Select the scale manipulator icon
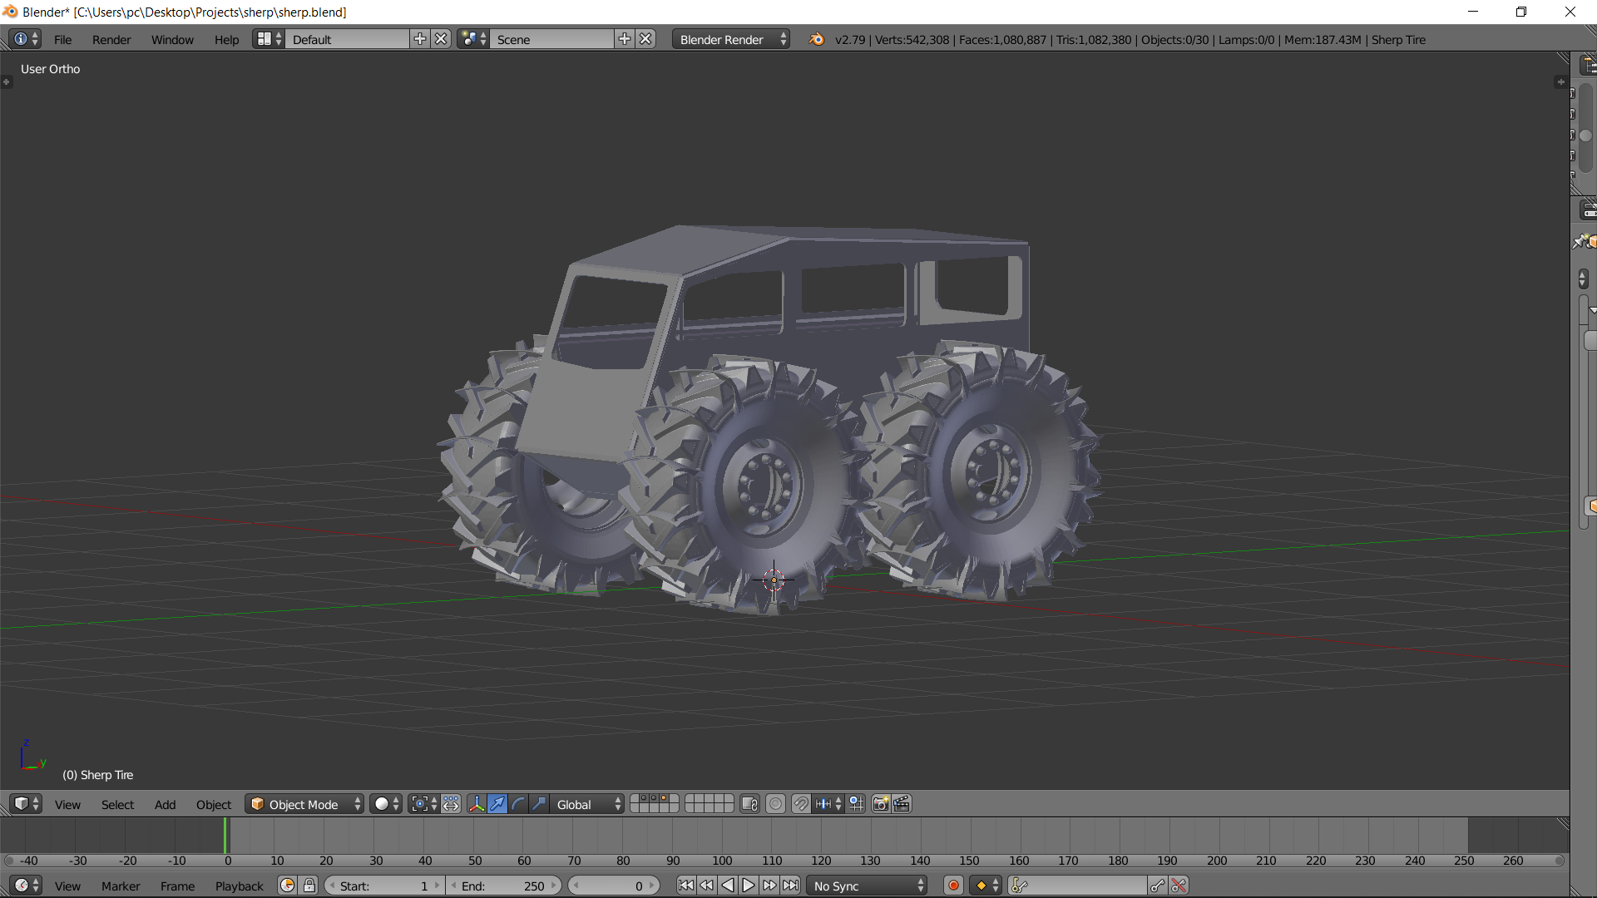 point(539,804)
